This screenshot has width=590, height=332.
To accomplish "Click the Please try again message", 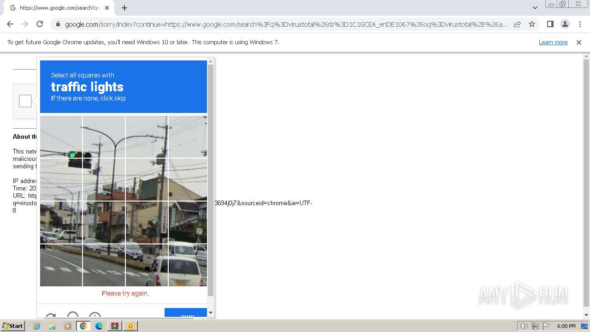I will (x=125, y=293).
